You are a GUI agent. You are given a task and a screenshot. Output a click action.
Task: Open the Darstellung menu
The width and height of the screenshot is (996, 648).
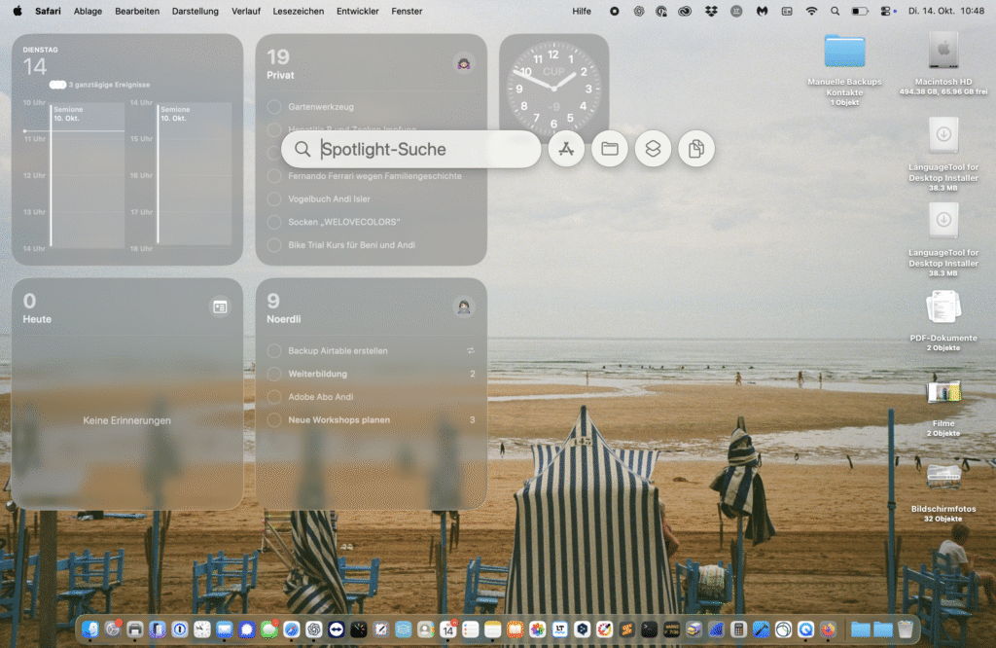coord(195,12)
